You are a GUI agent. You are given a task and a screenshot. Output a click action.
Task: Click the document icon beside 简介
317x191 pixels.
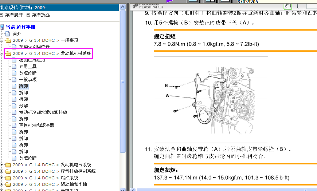(8, 33)
